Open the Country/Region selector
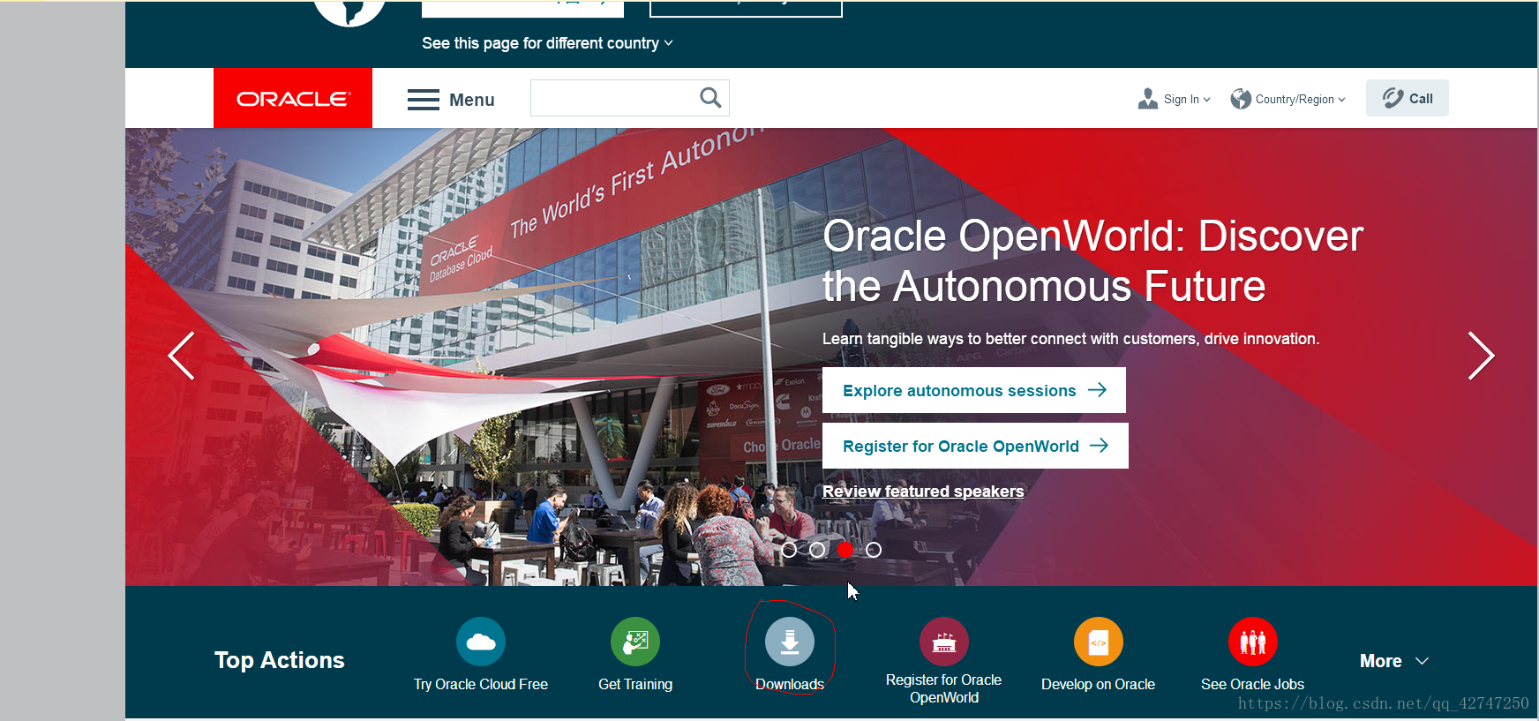This screenshot has width=1539, height=721. 1288,99
